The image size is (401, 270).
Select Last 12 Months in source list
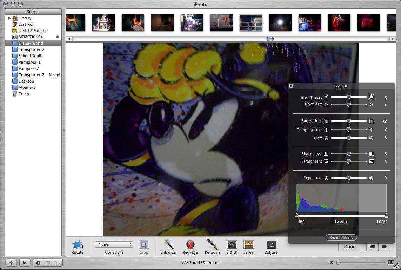(33, 31)
